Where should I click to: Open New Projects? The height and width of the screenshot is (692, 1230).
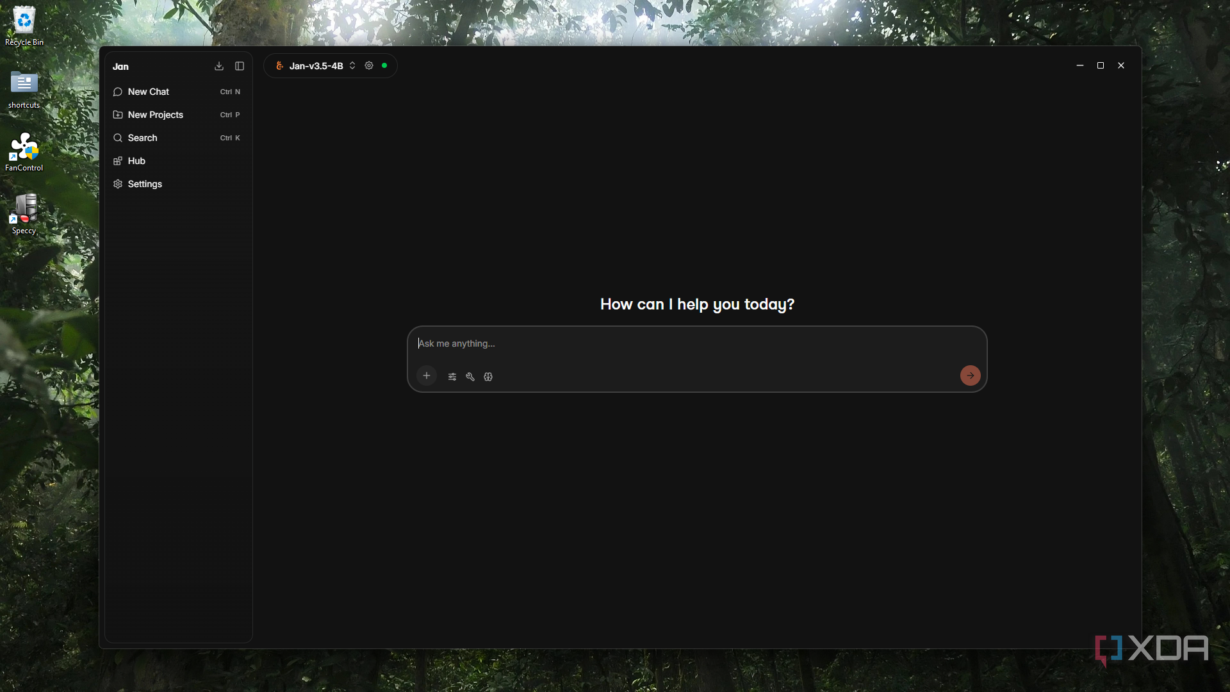pyautogui.click(x=178, y=115)
